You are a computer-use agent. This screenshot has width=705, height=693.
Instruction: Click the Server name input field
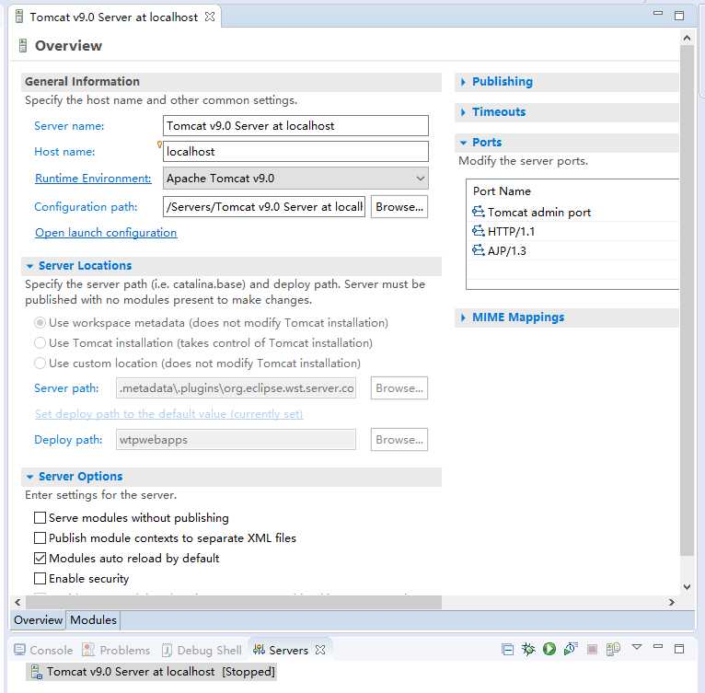(x=295, y=125)
